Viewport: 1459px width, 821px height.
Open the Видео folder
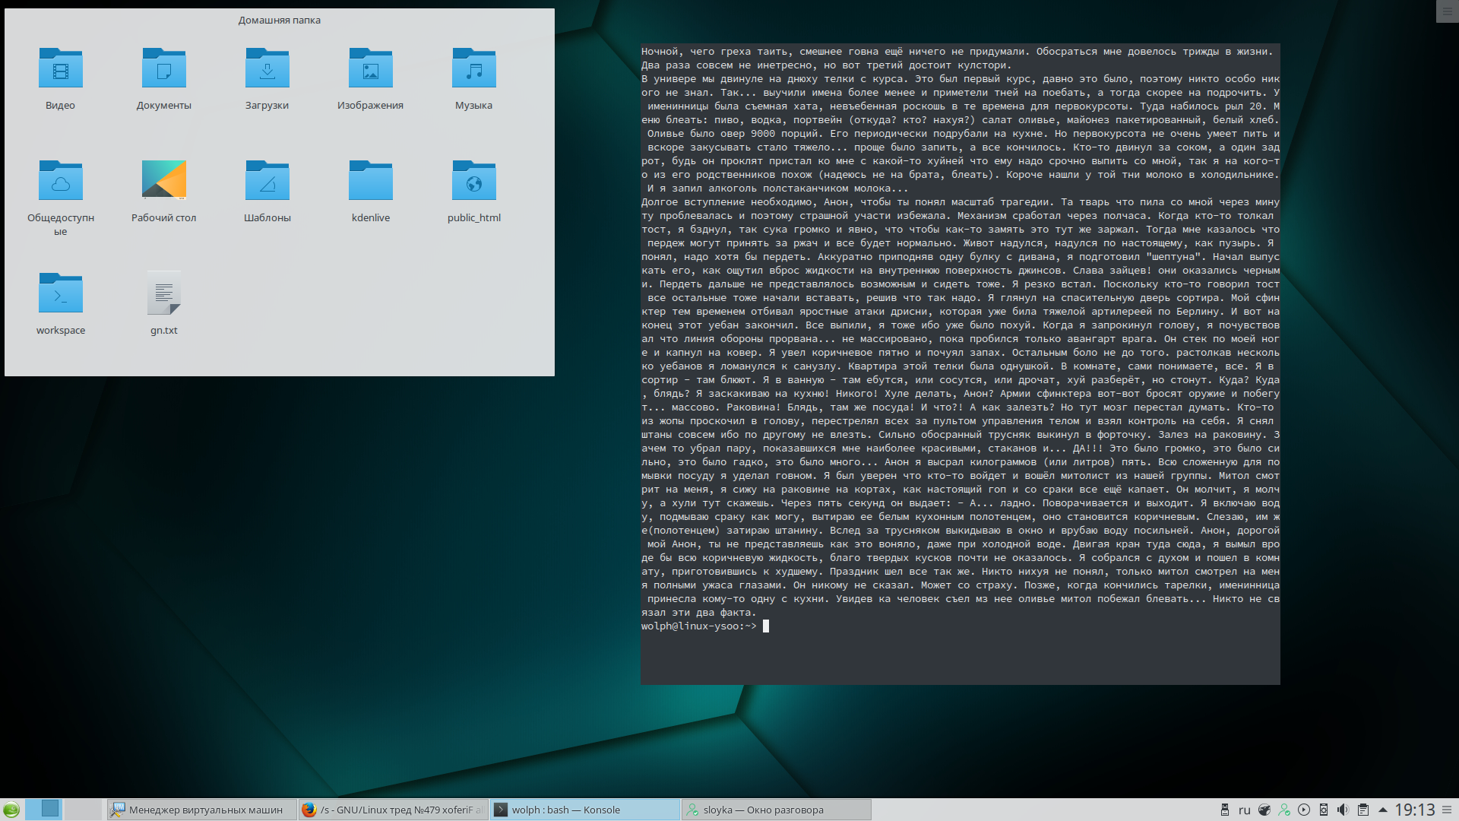click(x=60, y=78)
